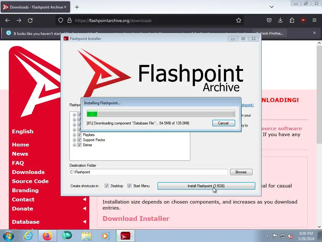
Task: Open the tracking protection shield icon
Action: 61,20
